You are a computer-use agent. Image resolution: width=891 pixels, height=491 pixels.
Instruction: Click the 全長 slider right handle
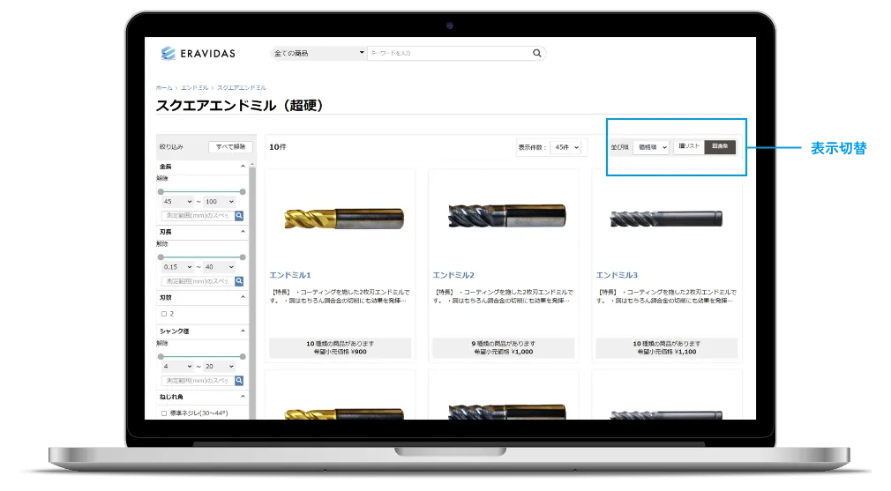[x=243, y=192]
